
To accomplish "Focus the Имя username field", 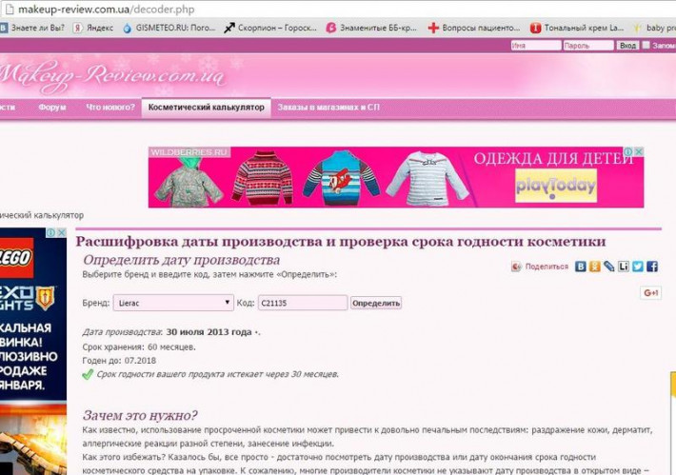I will tap(535, 45).
